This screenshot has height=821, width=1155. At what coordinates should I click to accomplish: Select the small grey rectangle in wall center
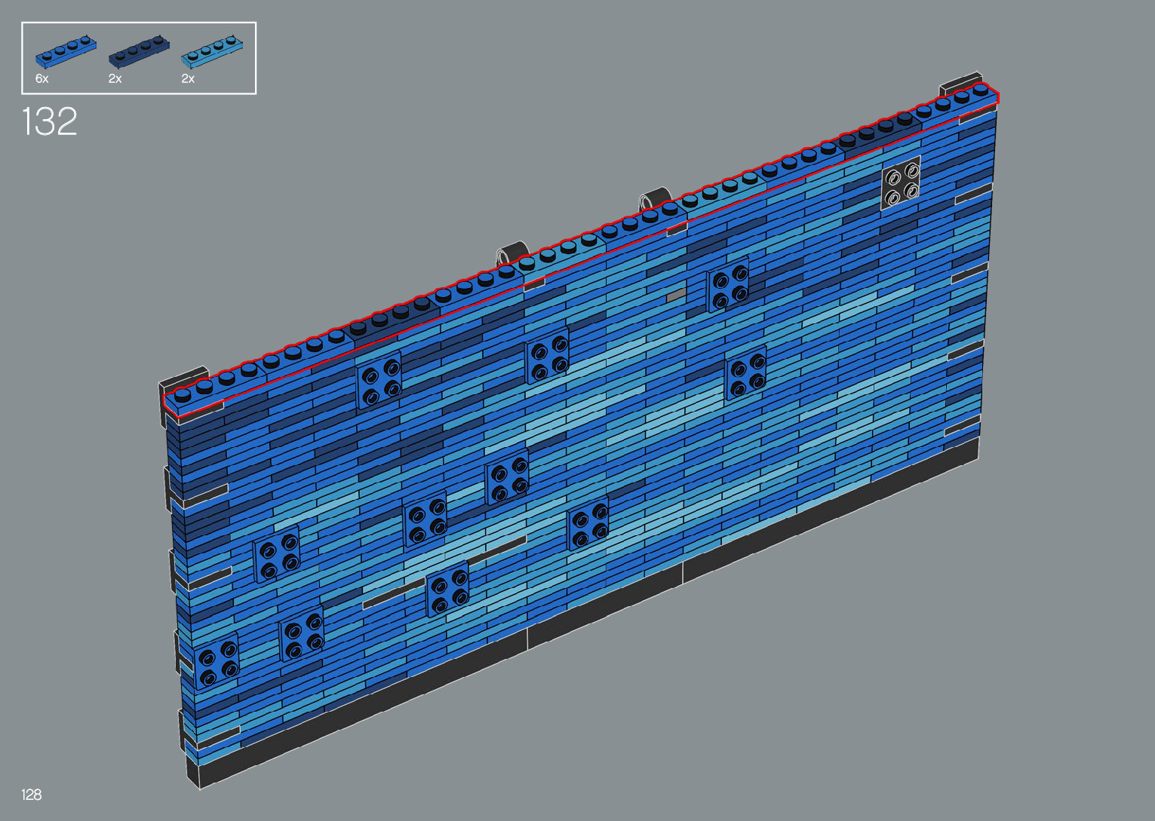(x=676, y=296)
